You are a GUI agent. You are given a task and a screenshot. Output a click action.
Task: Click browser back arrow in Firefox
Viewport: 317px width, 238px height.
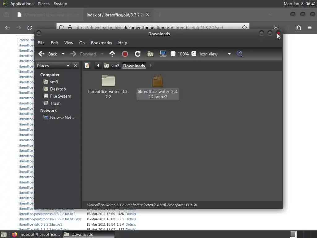(x=7, y=28)
